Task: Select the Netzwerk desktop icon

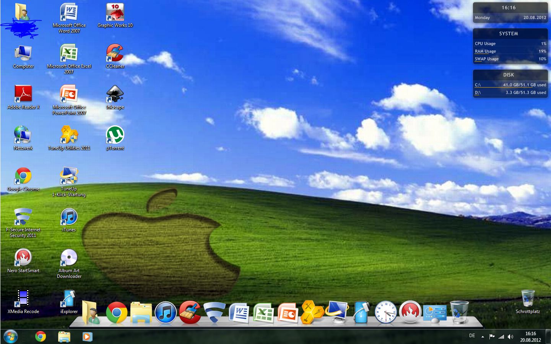Action: coord(23,138)
